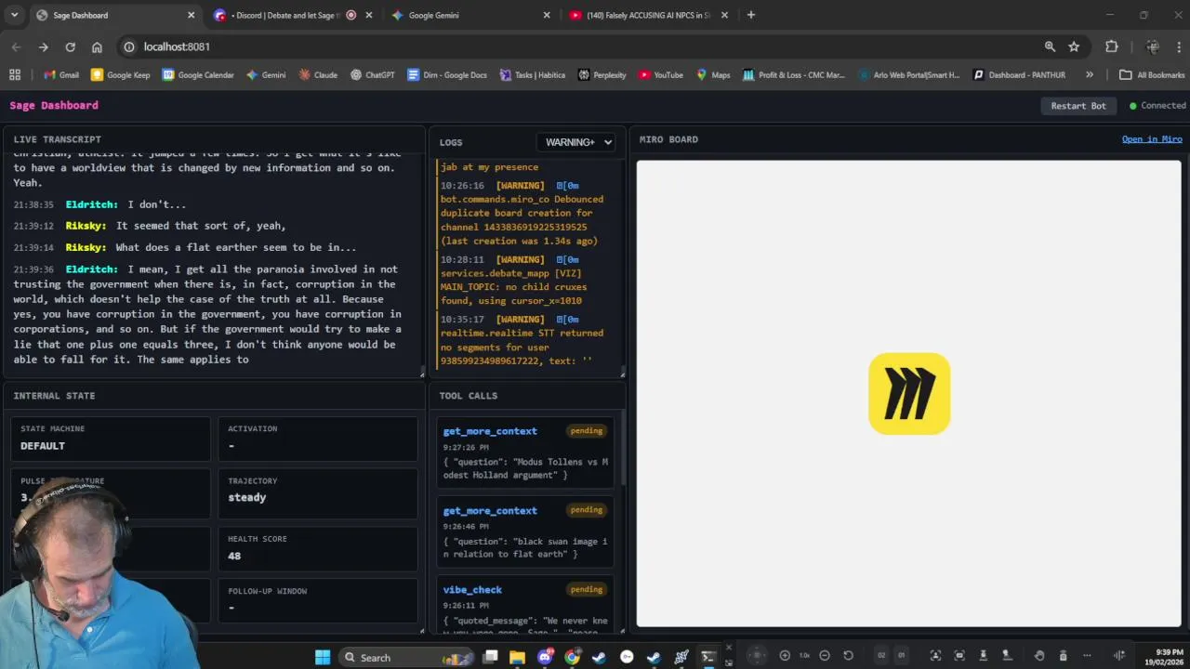Open the browser home page
Viewport: 1190px width, 669px height.
pyautogui.click(x=97, y=46)
